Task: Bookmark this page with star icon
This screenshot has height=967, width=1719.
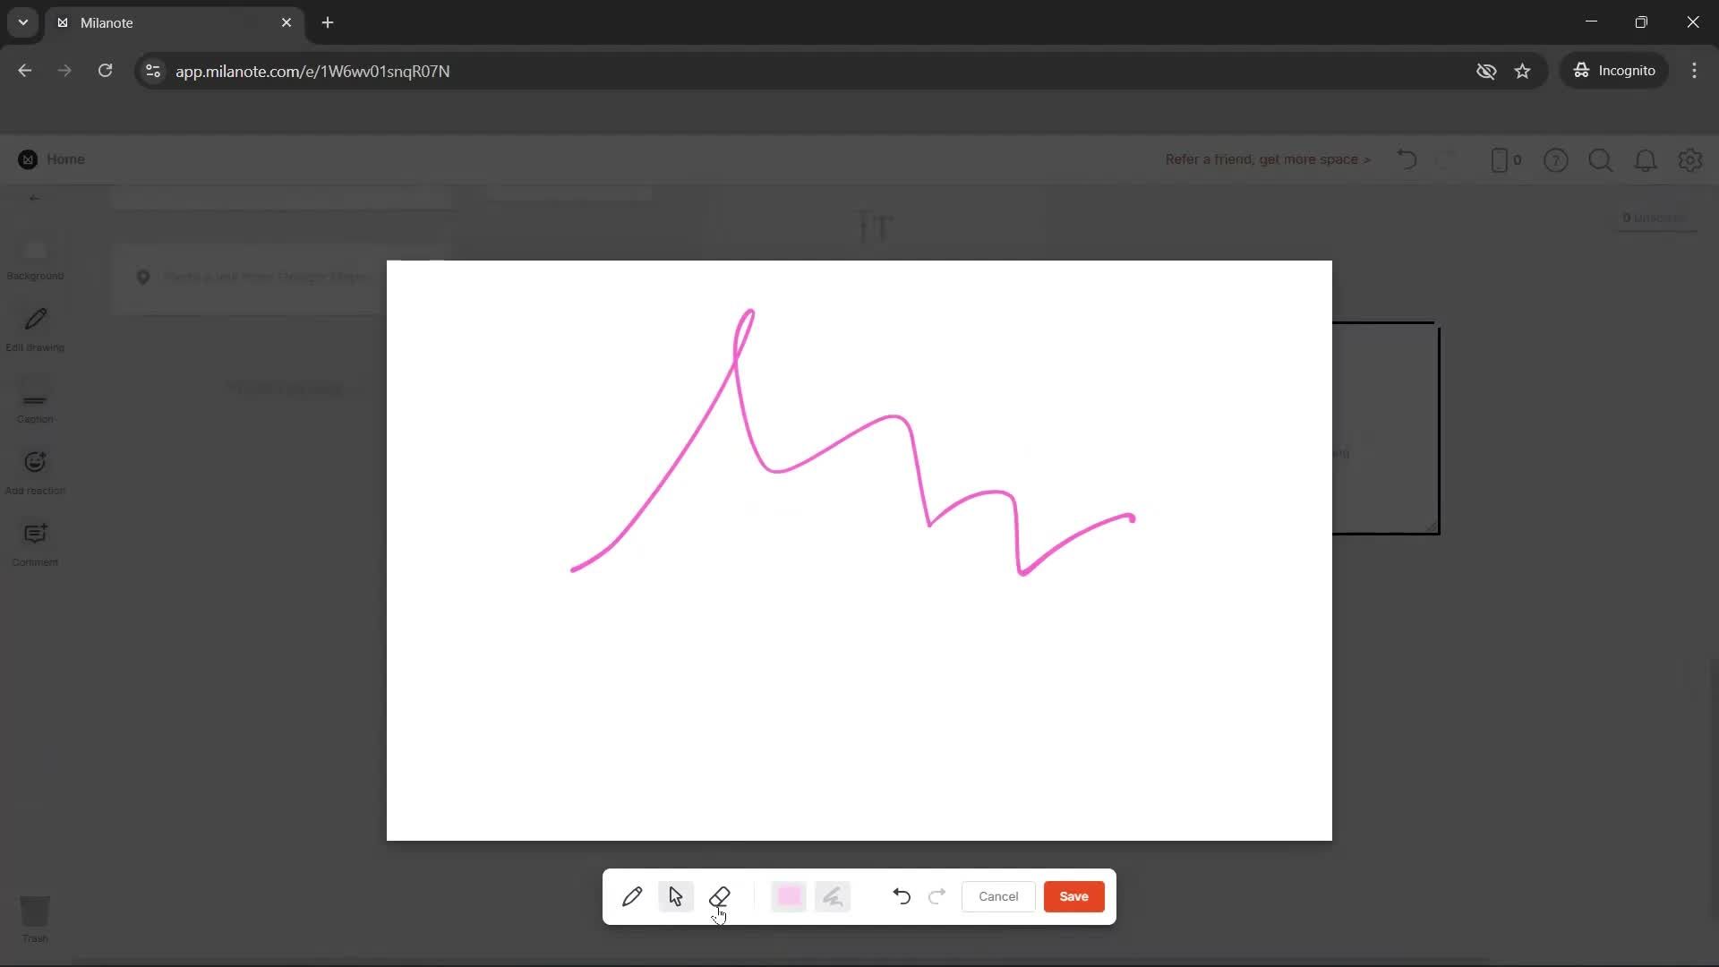Action: pos(1523,71)
